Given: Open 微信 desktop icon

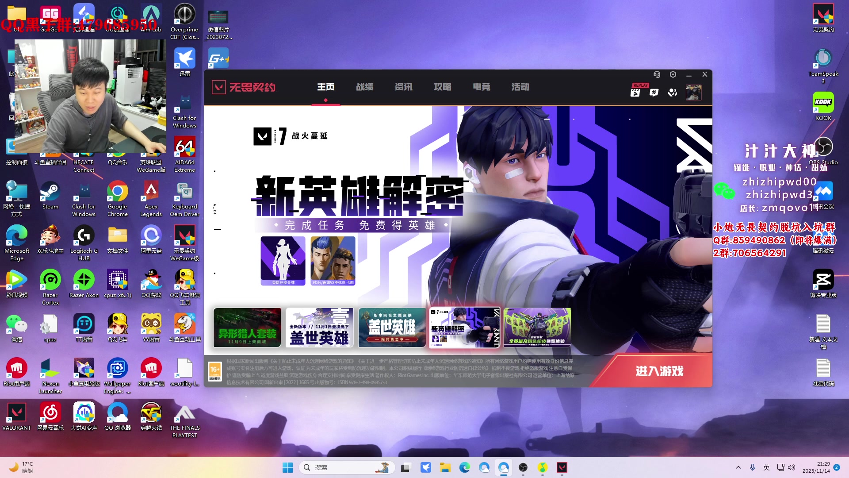Looking at the screenshot, I should tap(17, 328).
